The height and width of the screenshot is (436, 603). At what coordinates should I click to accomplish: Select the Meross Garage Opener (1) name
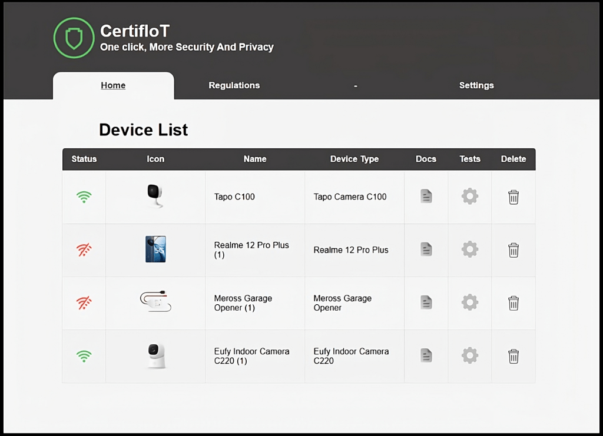[243, 303]
